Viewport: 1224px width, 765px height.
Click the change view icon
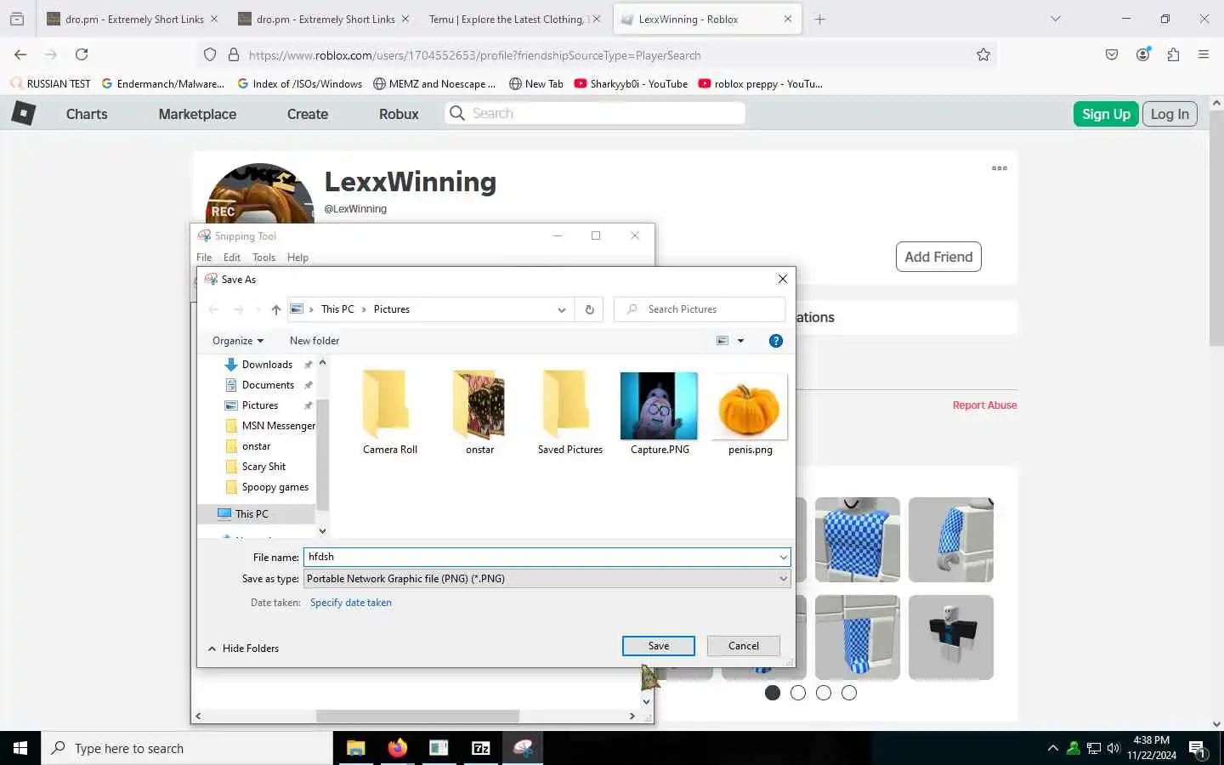tap(722, 341)
